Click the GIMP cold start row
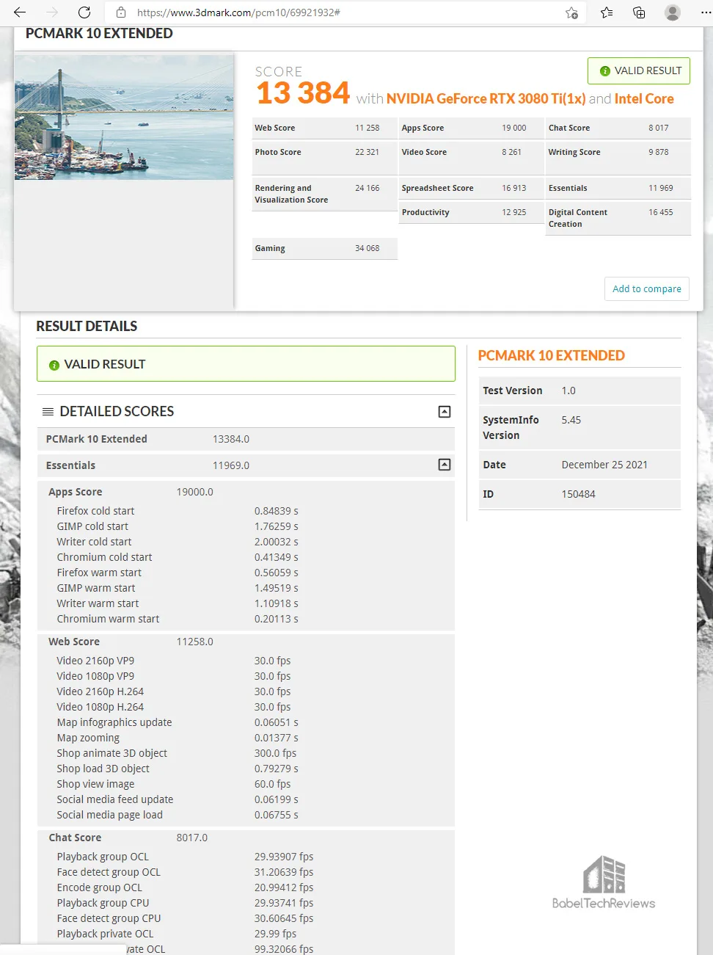Viewport: 713px width, 955px height. pos(246,526)
